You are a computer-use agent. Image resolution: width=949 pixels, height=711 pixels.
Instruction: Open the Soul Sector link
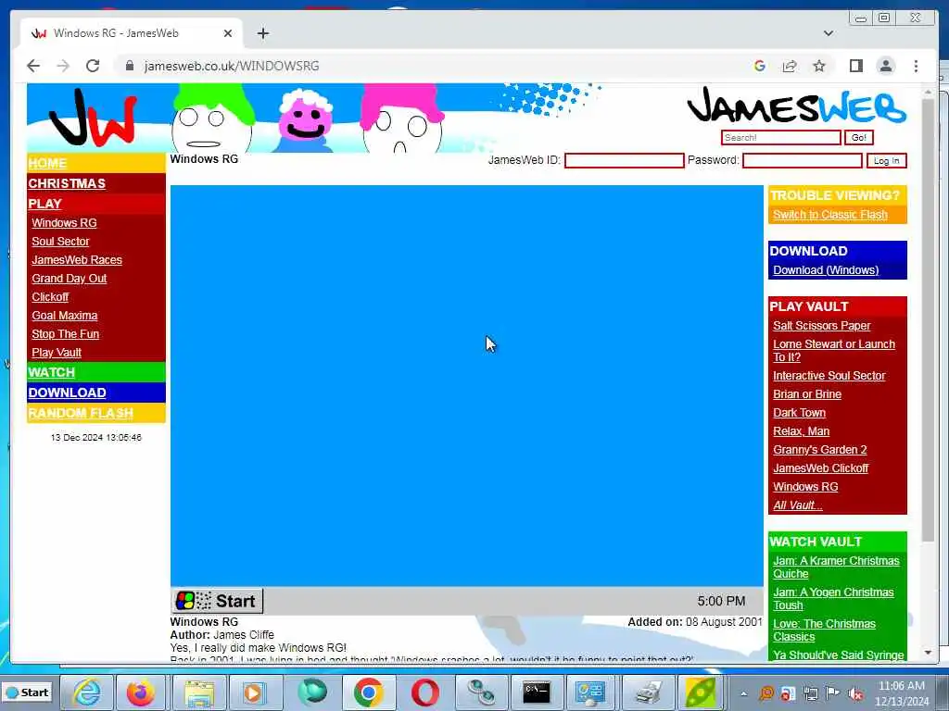(60, 242)
